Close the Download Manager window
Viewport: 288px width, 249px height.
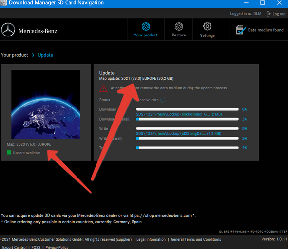click(x=279, y=3)
